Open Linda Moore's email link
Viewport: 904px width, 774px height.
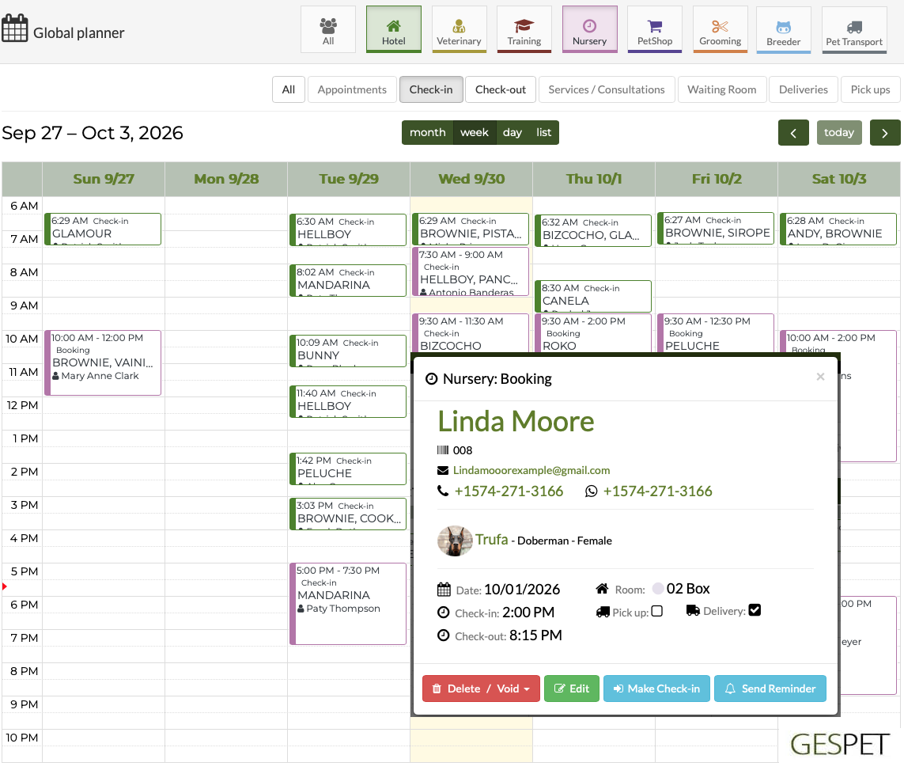tap(531, 470)
